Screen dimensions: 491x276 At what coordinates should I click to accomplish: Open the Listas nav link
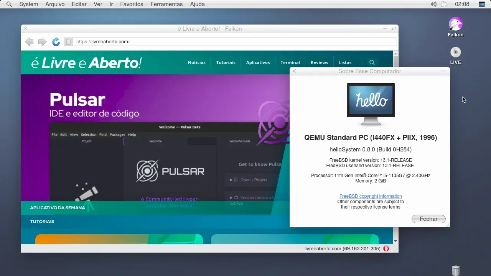345,62
